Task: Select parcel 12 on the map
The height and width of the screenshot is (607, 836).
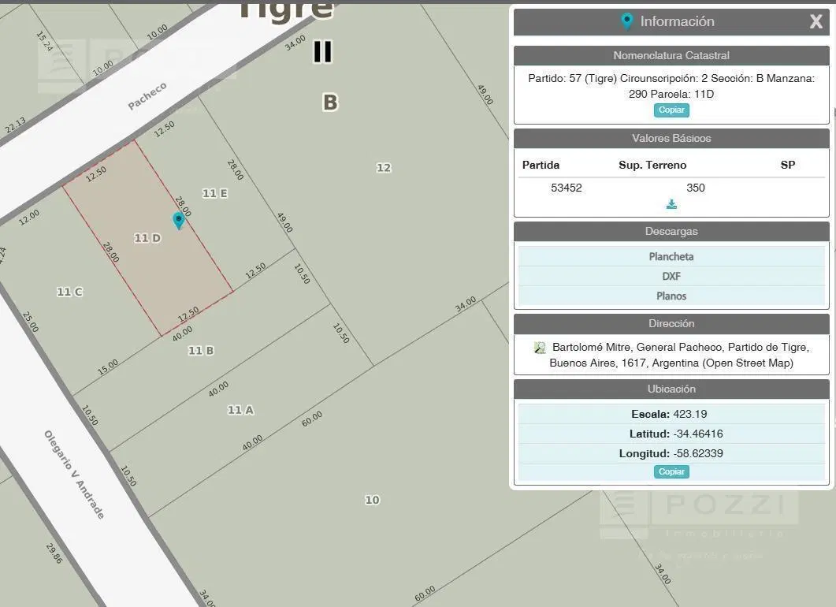Action: [x=384, y=167]
